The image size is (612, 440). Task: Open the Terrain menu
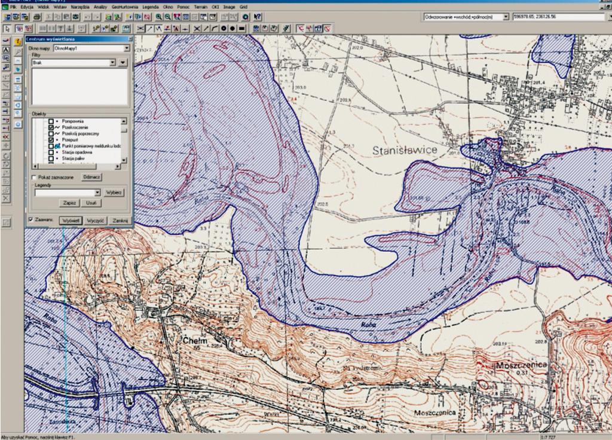pyautogui.click(x=201, y=7)
